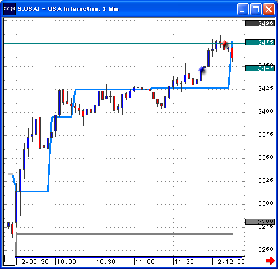
Task: Close the S.USAI chart window
Action: point(268,9)
